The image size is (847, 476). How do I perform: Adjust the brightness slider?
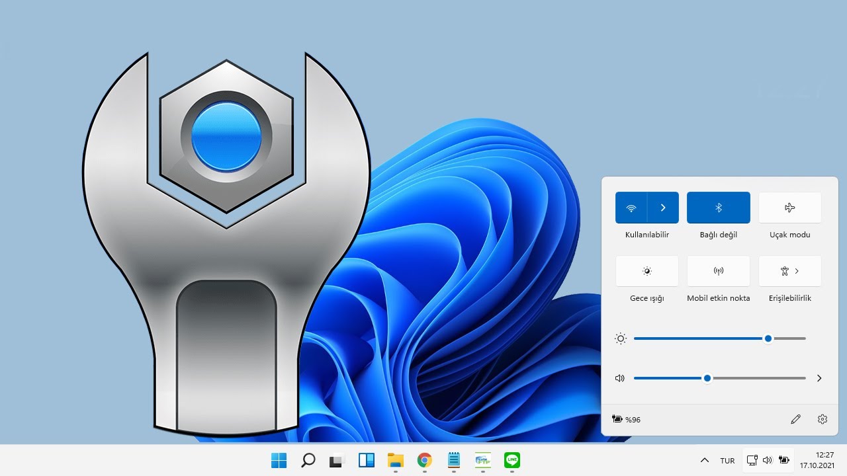coord(768,338)
